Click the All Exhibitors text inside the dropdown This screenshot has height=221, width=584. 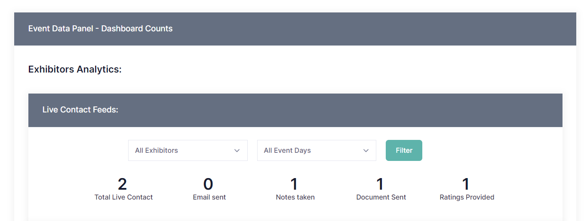point(157,151)
